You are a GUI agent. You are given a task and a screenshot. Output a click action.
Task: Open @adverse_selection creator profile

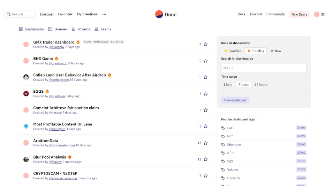point(63,178)
